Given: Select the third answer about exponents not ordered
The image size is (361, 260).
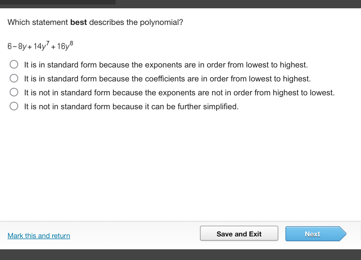Looking at the screenshot, I should click(x=14, y=92).
